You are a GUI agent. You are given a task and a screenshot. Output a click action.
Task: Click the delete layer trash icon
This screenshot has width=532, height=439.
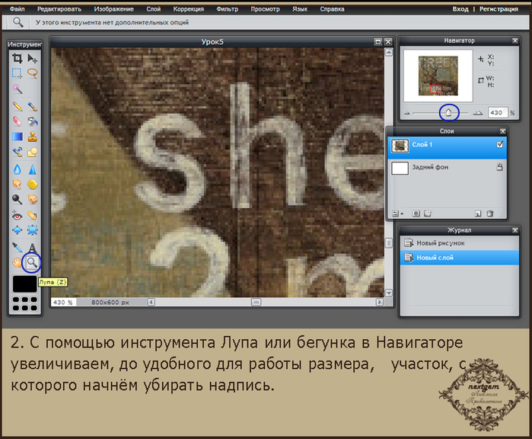pyautogui.click(x=490, y=213)
